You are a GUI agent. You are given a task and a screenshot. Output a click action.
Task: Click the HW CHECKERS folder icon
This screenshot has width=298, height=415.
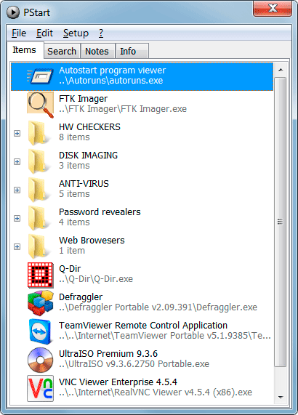pos(39,133)
